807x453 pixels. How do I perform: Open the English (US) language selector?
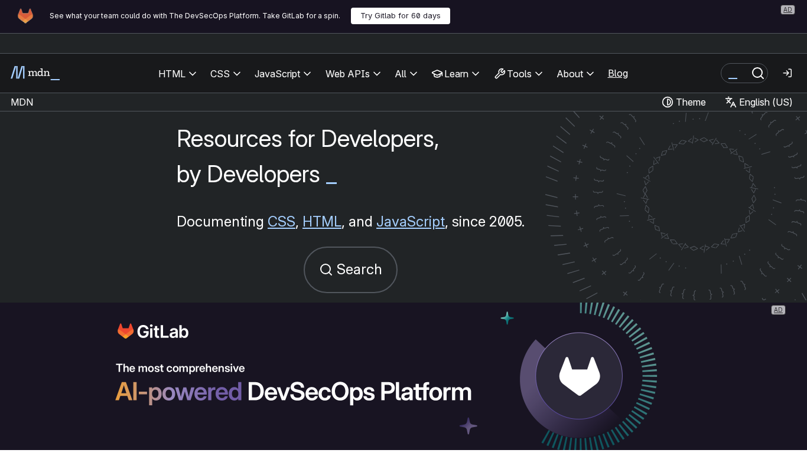pos(759,102)
